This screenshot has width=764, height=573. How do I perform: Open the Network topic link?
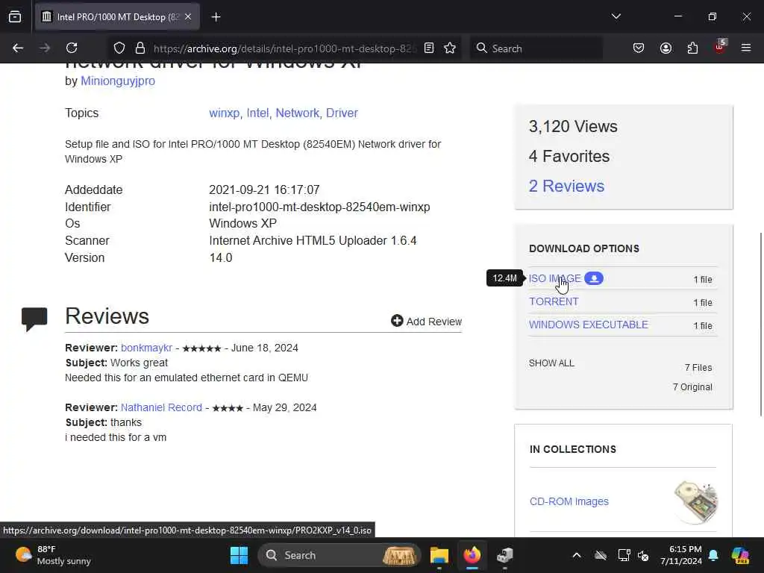[x=297, y=113]
